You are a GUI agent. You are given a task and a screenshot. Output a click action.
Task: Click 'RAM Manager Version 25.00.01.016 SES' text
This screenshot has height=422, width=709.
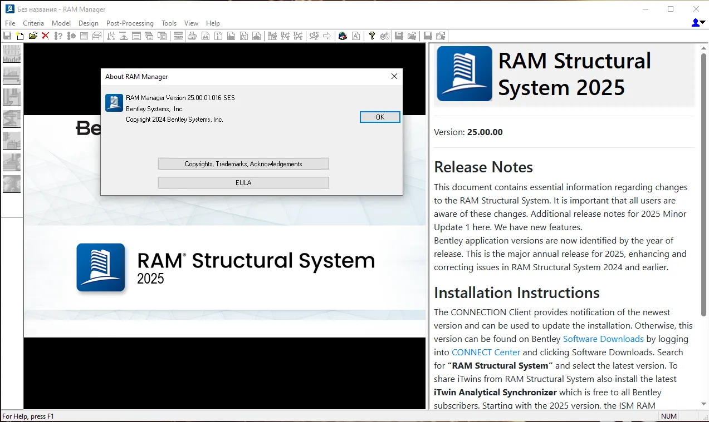point(180,98)
